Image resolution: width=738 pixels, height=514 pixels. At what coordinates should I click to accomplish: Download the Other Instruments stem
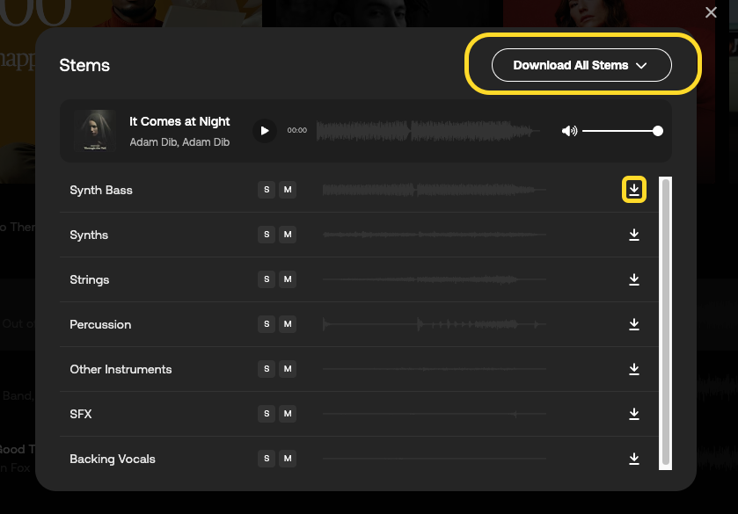click(x=634, y=369)
